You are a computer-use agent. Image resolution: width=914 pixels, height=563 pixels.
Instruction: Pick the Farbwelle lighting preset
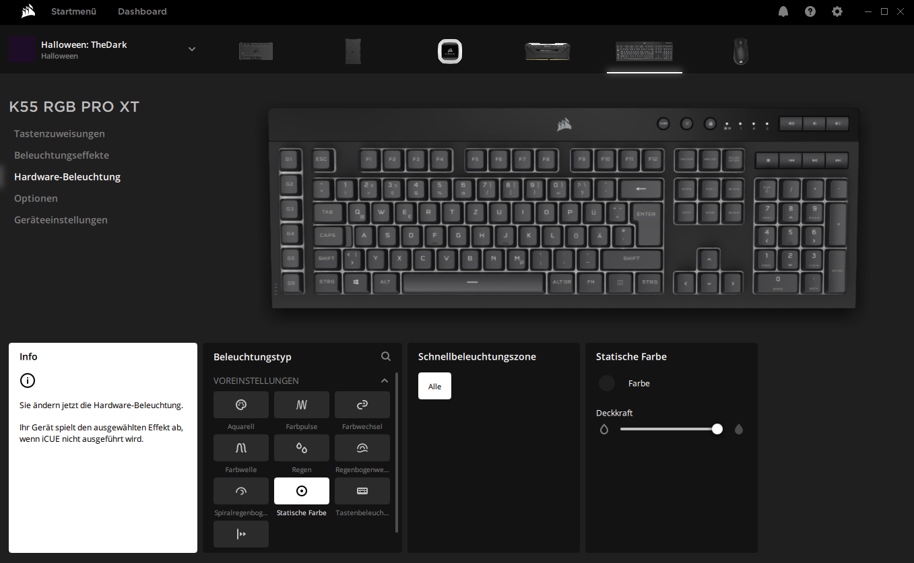click(x=241, y=448)
